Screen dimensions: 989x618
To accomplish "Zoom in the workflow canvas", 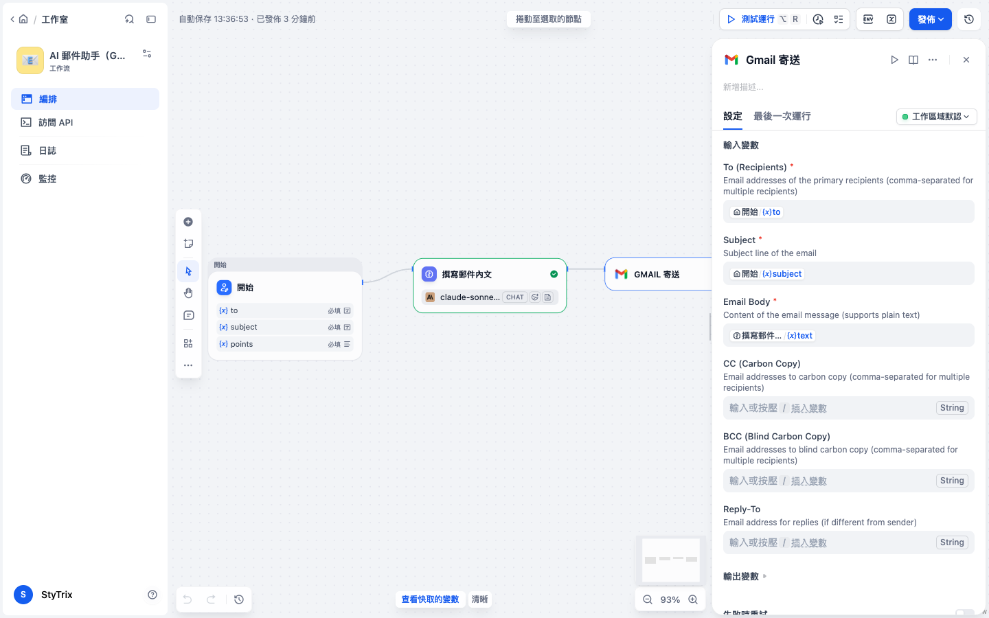I will pyautogui.click(x=694, y=599).
